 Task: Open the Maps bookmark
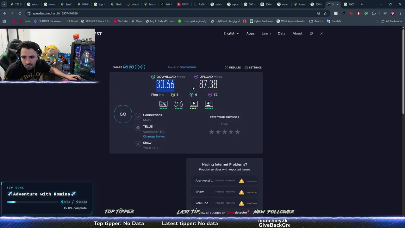136,21
